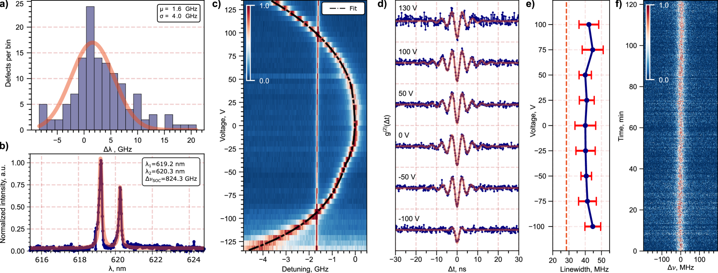Click the Fit legend in panel c

(343, 8)
